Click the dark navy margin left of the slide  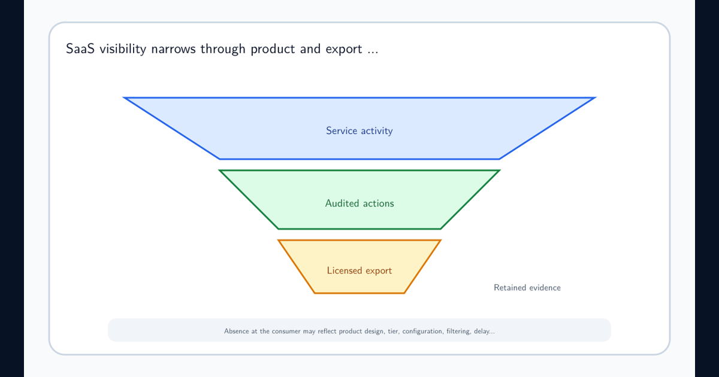12,188
